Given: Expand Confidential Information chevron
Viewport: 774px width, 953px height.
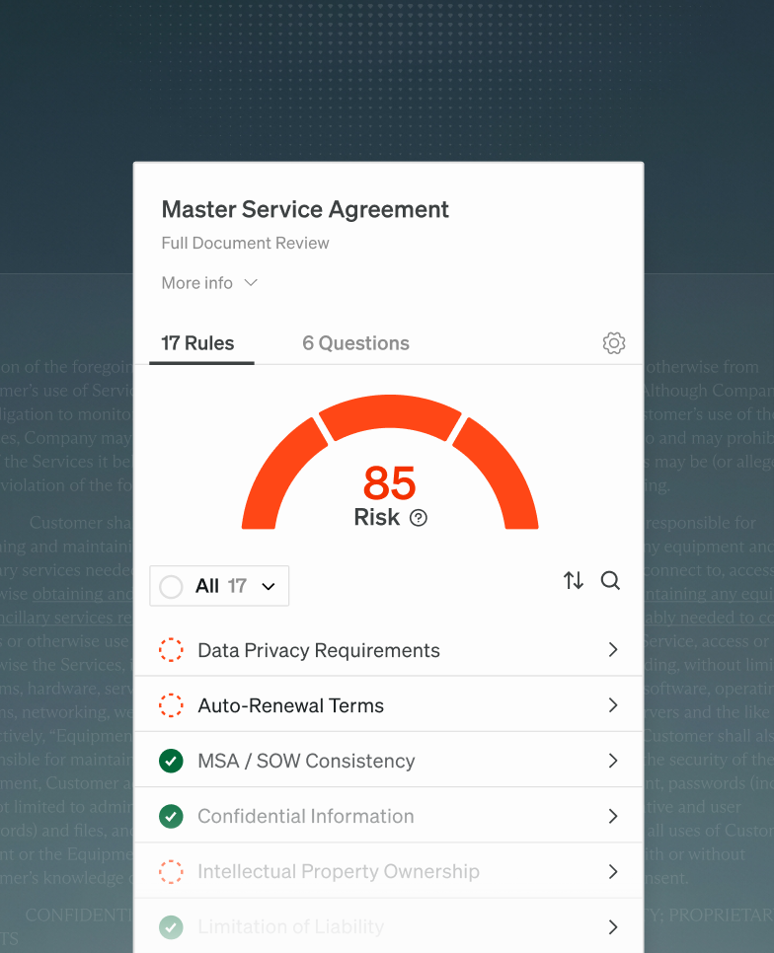Looking at the screenshot, I should pos(613,816).
